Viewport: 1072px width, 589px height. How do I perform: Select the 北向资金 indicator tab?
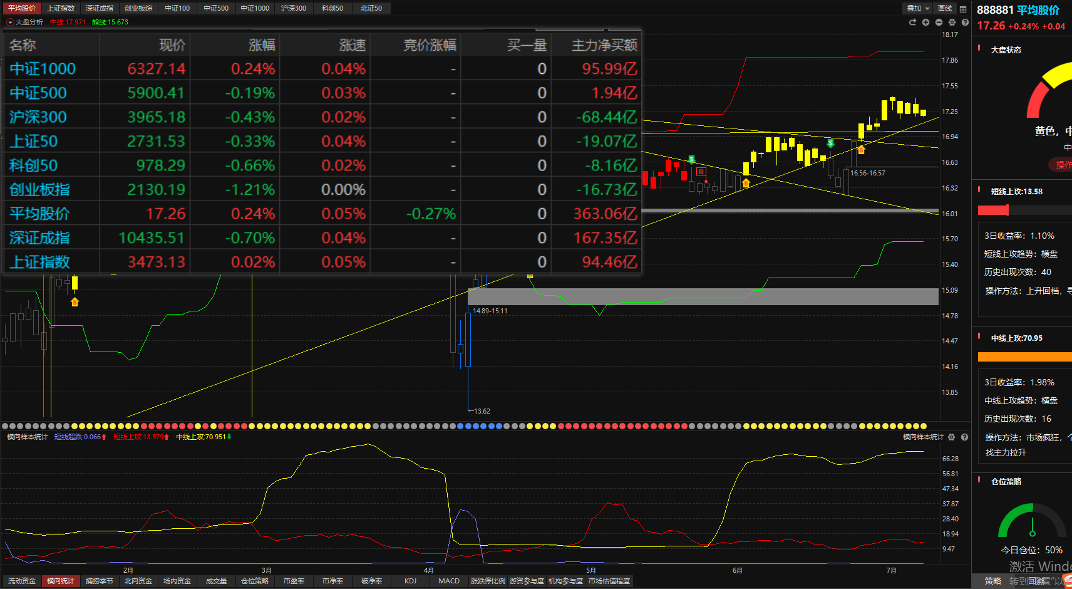point(138,581)
